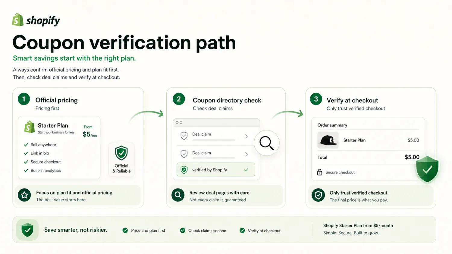The width and height of the screenshot is (452, 254).
Task: Click the Official pricing heading
Action: (x=56, y=100)
